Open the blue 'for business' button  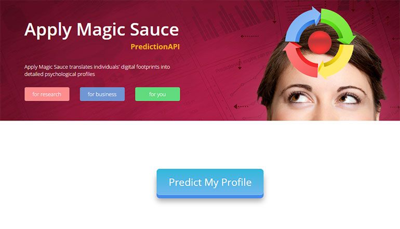pyautogui.click(x=102, y=94)
